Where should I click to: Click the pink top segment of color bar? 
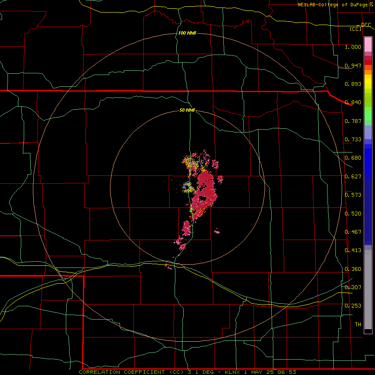(368, 45)
